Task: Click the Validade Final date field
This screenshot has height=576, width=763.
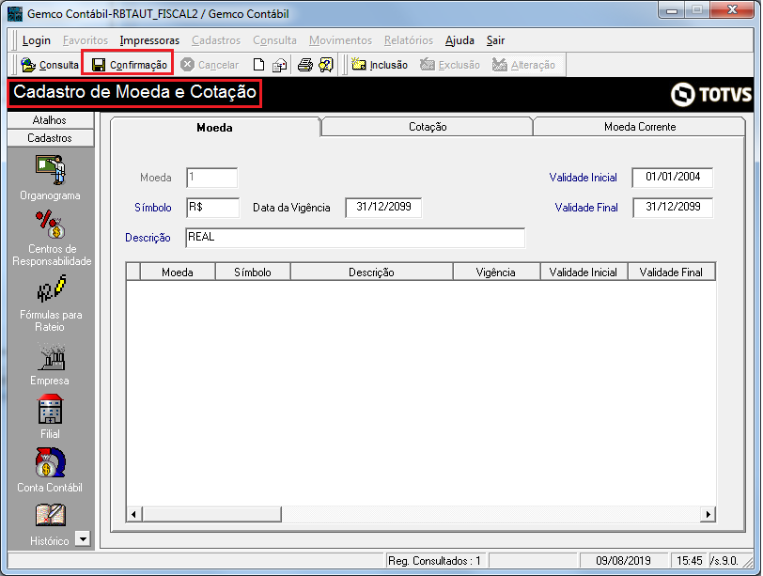Action: tap(673, 208)
